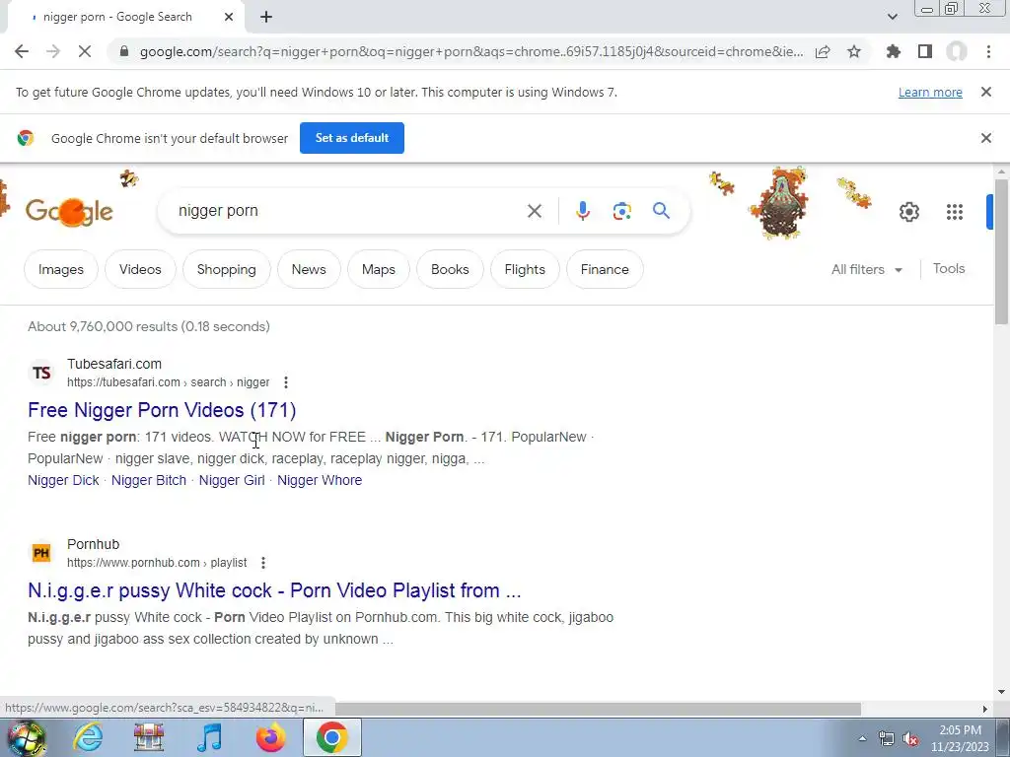Switch to the Images filter
The width and height of the screenshot is (1010, 757).
click(61, 269)
